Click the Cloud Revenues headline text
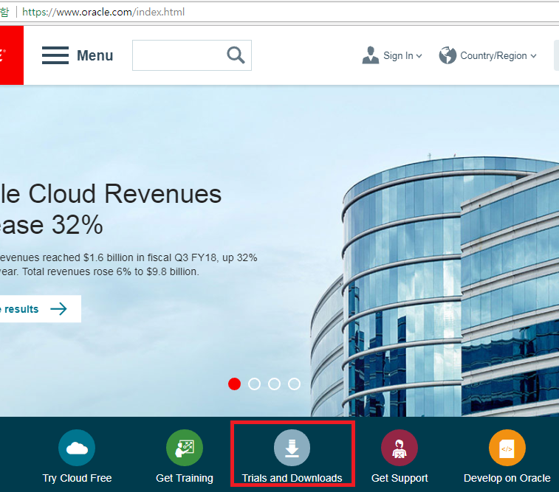Screen dimensions: 559x492 [111, 209]
